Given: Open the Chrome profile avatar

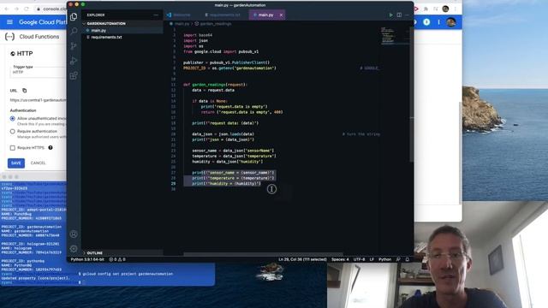Looking at the screenshot, I should (x=445, y=9).
